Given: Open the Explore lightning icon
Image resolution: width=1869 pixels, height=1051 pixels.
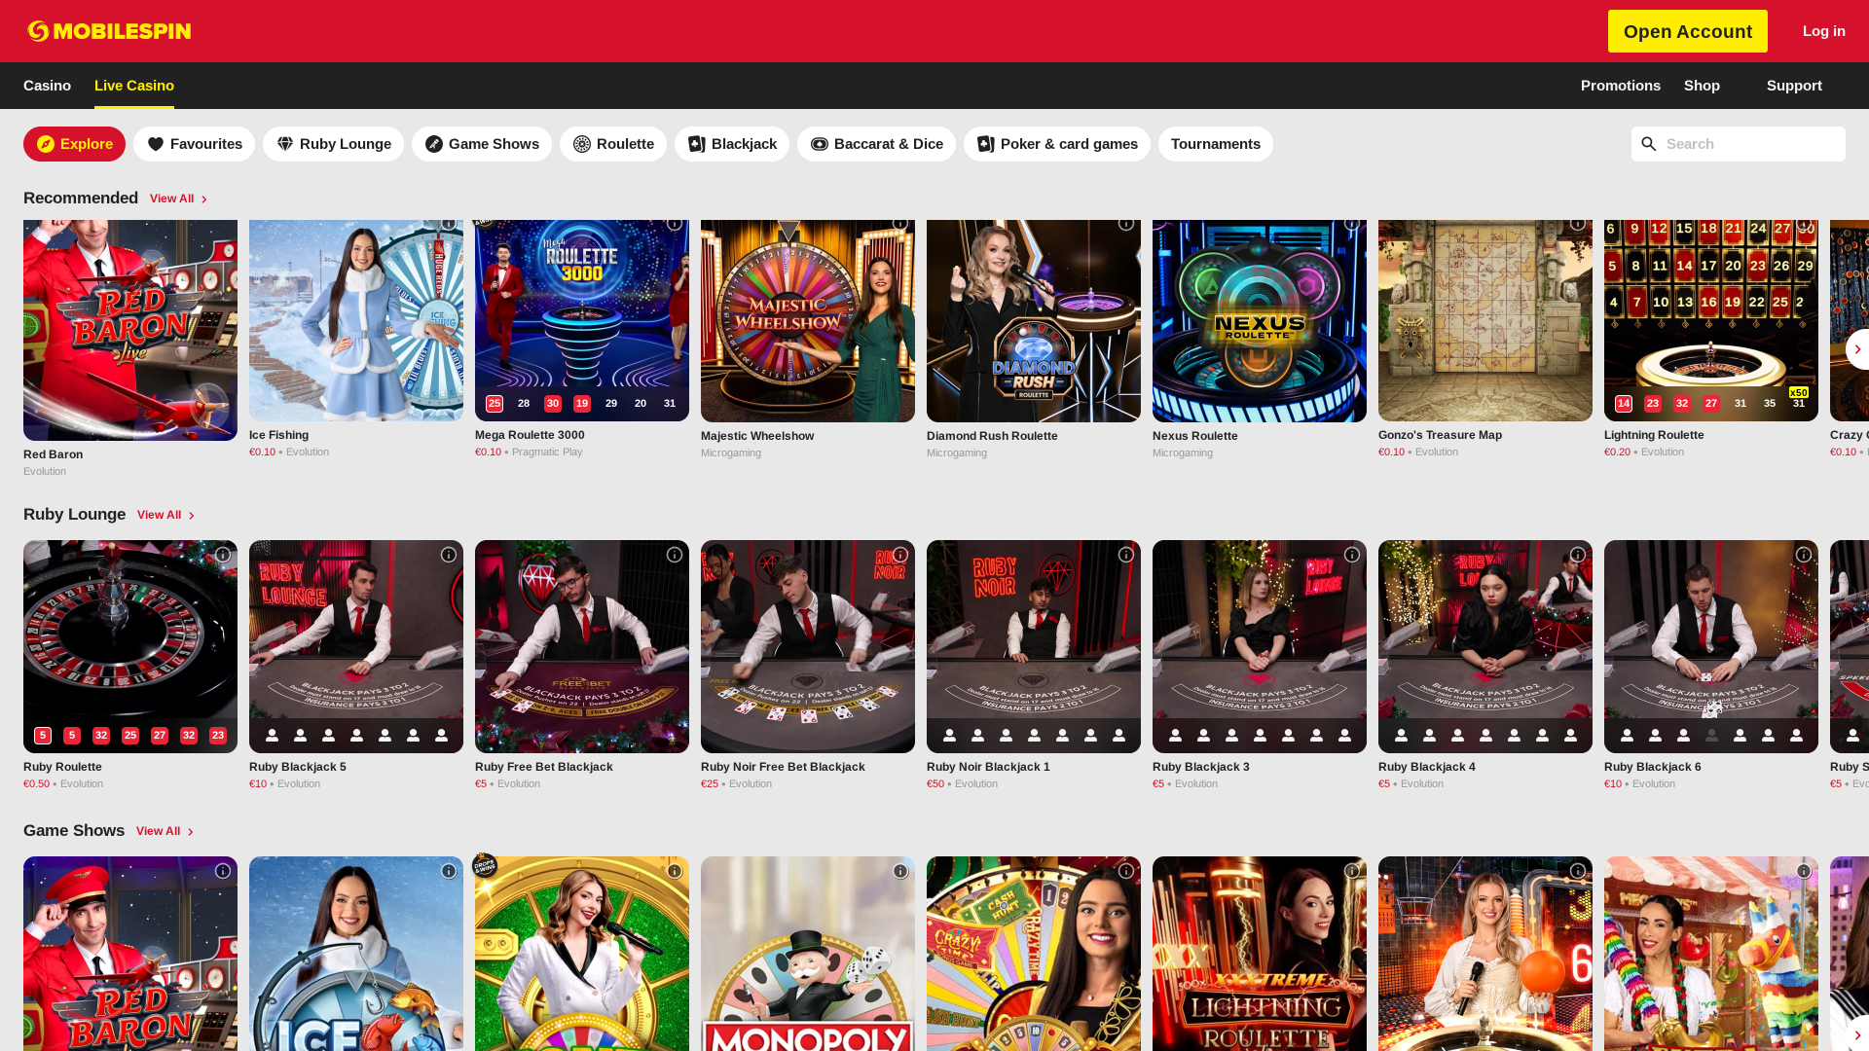Looking at the screenshot, I should tap(46, 144).
